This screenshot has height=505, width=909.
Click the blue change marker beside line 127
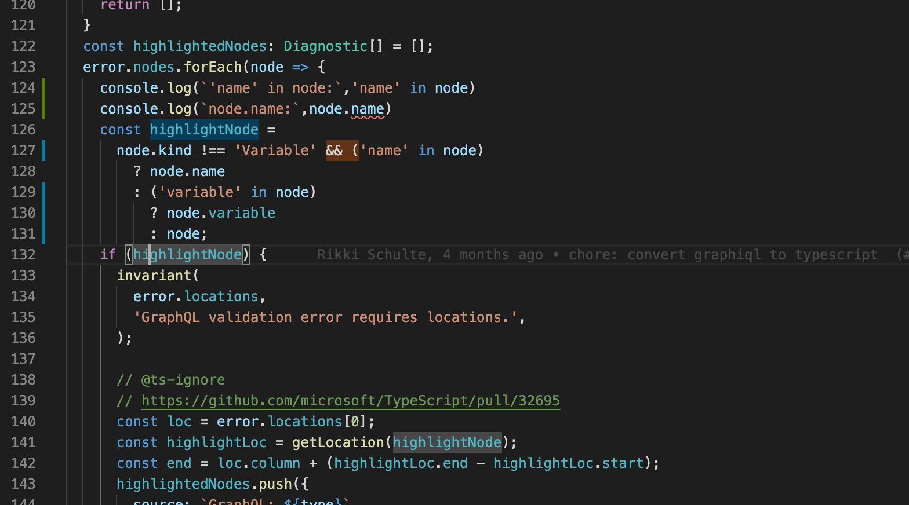(x=43, y=151)
